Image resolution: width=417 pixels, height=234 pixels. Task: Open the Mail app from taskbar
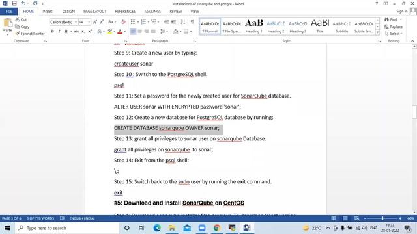click(187, 228)
